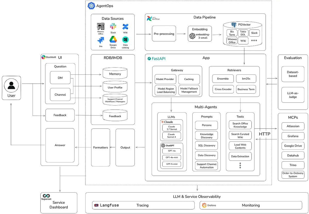Screen dimensions: 309x214
Task: Click the Jira icon in Data Sources
Action: coord(101,40)
